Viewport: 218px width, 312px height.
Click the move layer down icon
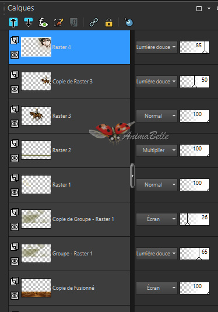[x=29, y=22]
